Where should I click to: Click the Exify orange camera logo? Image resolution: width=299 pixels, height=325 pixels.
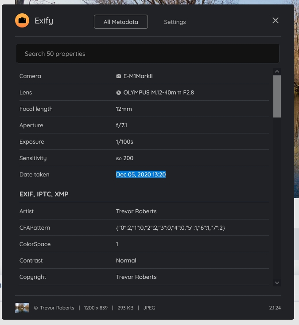[x=22, y=21]
